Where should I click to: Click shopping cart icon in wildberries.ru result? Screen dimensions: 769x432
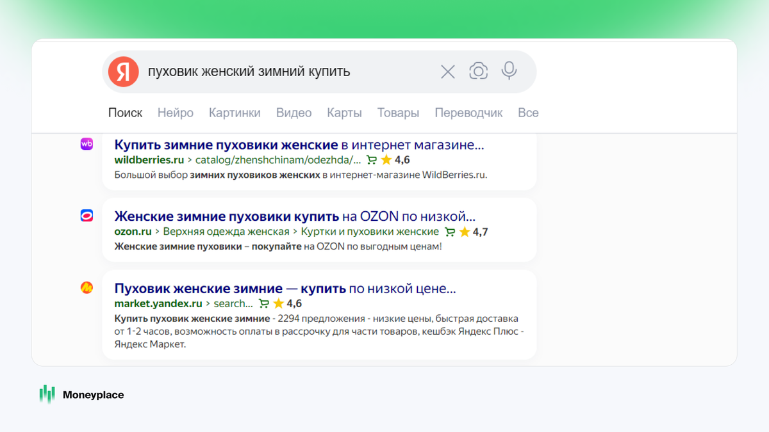372,160
